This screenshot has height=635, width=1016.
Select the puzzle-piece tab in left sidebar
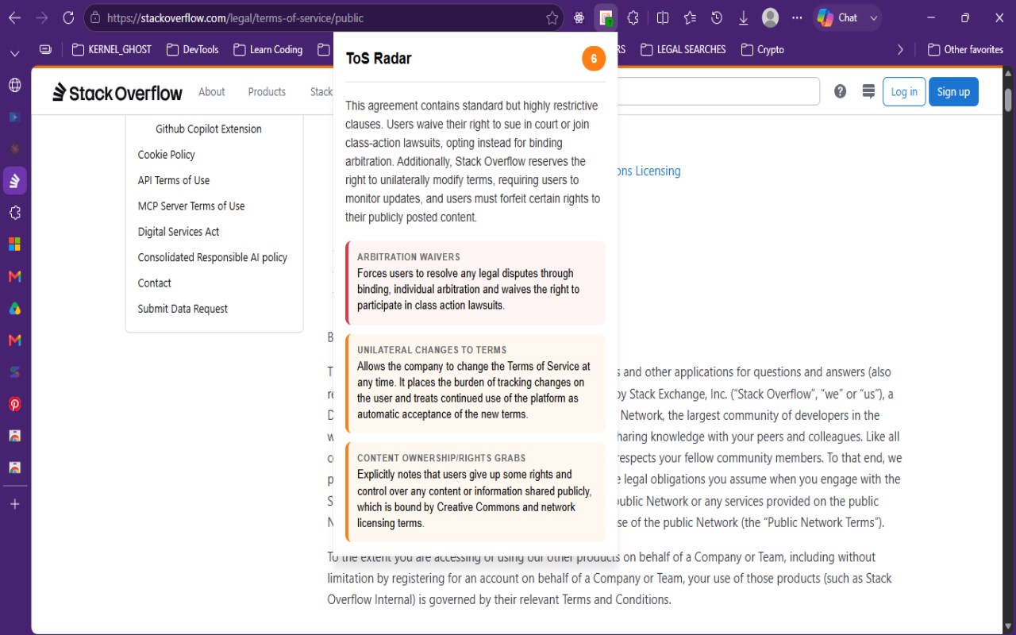point(14,213)
